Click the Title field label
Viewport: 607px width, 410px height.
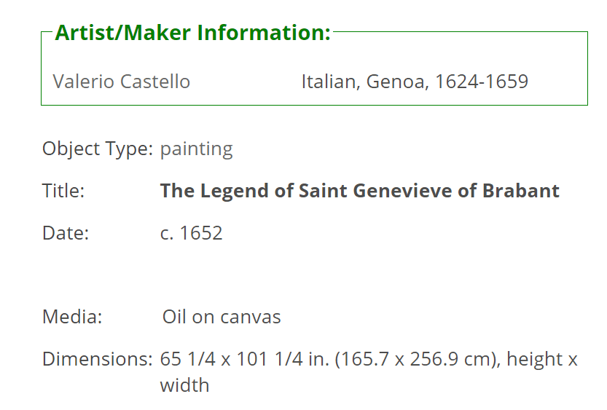pyautogui.click(x=63, y=191)
